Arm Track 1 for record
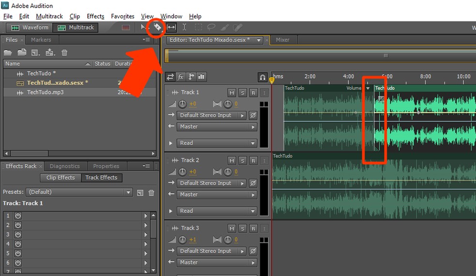 tap(253, 92)
